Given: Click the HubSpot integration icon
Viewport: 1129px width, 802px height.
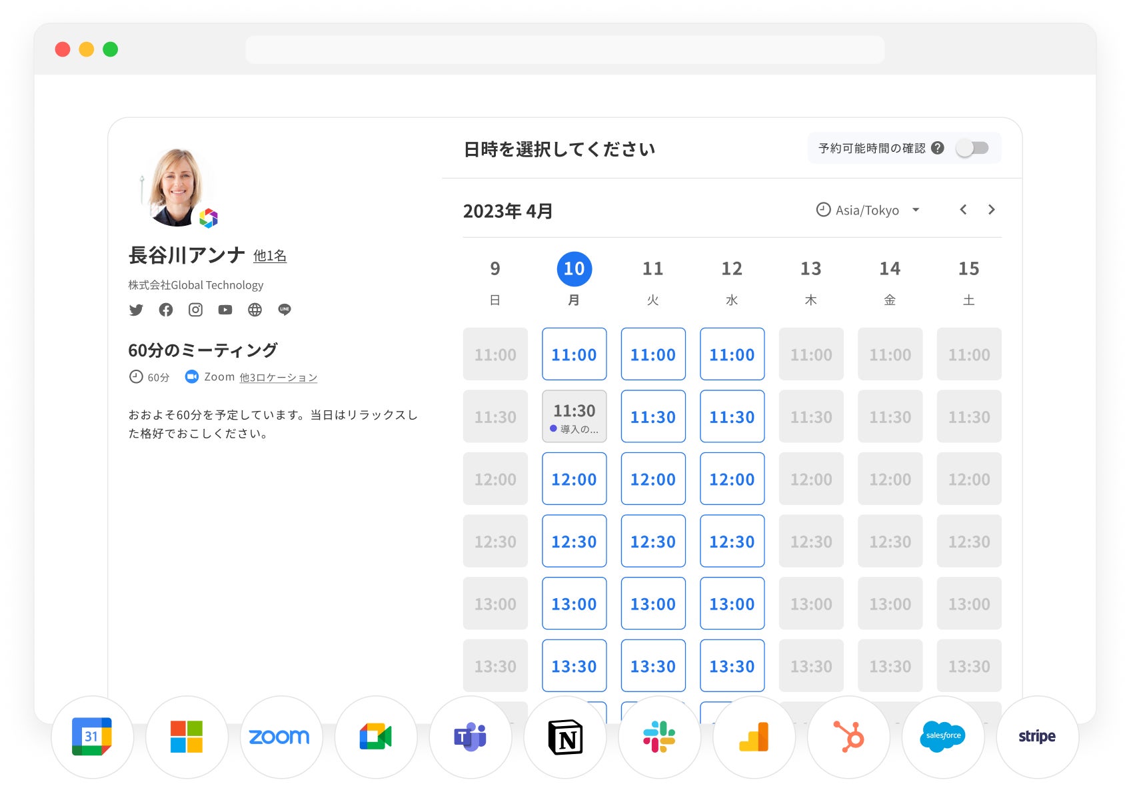Looking at the screenshot, I should click(x=849, y=737).
